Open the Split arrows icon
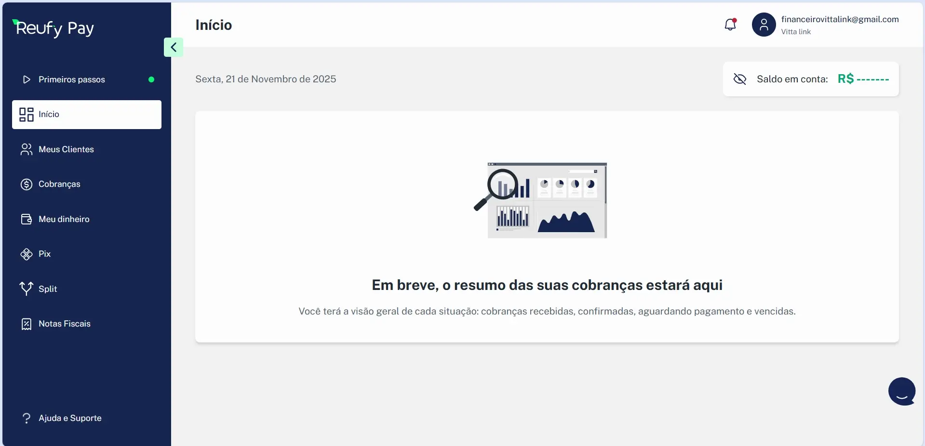Screen dimensions: 925x446 26,289
